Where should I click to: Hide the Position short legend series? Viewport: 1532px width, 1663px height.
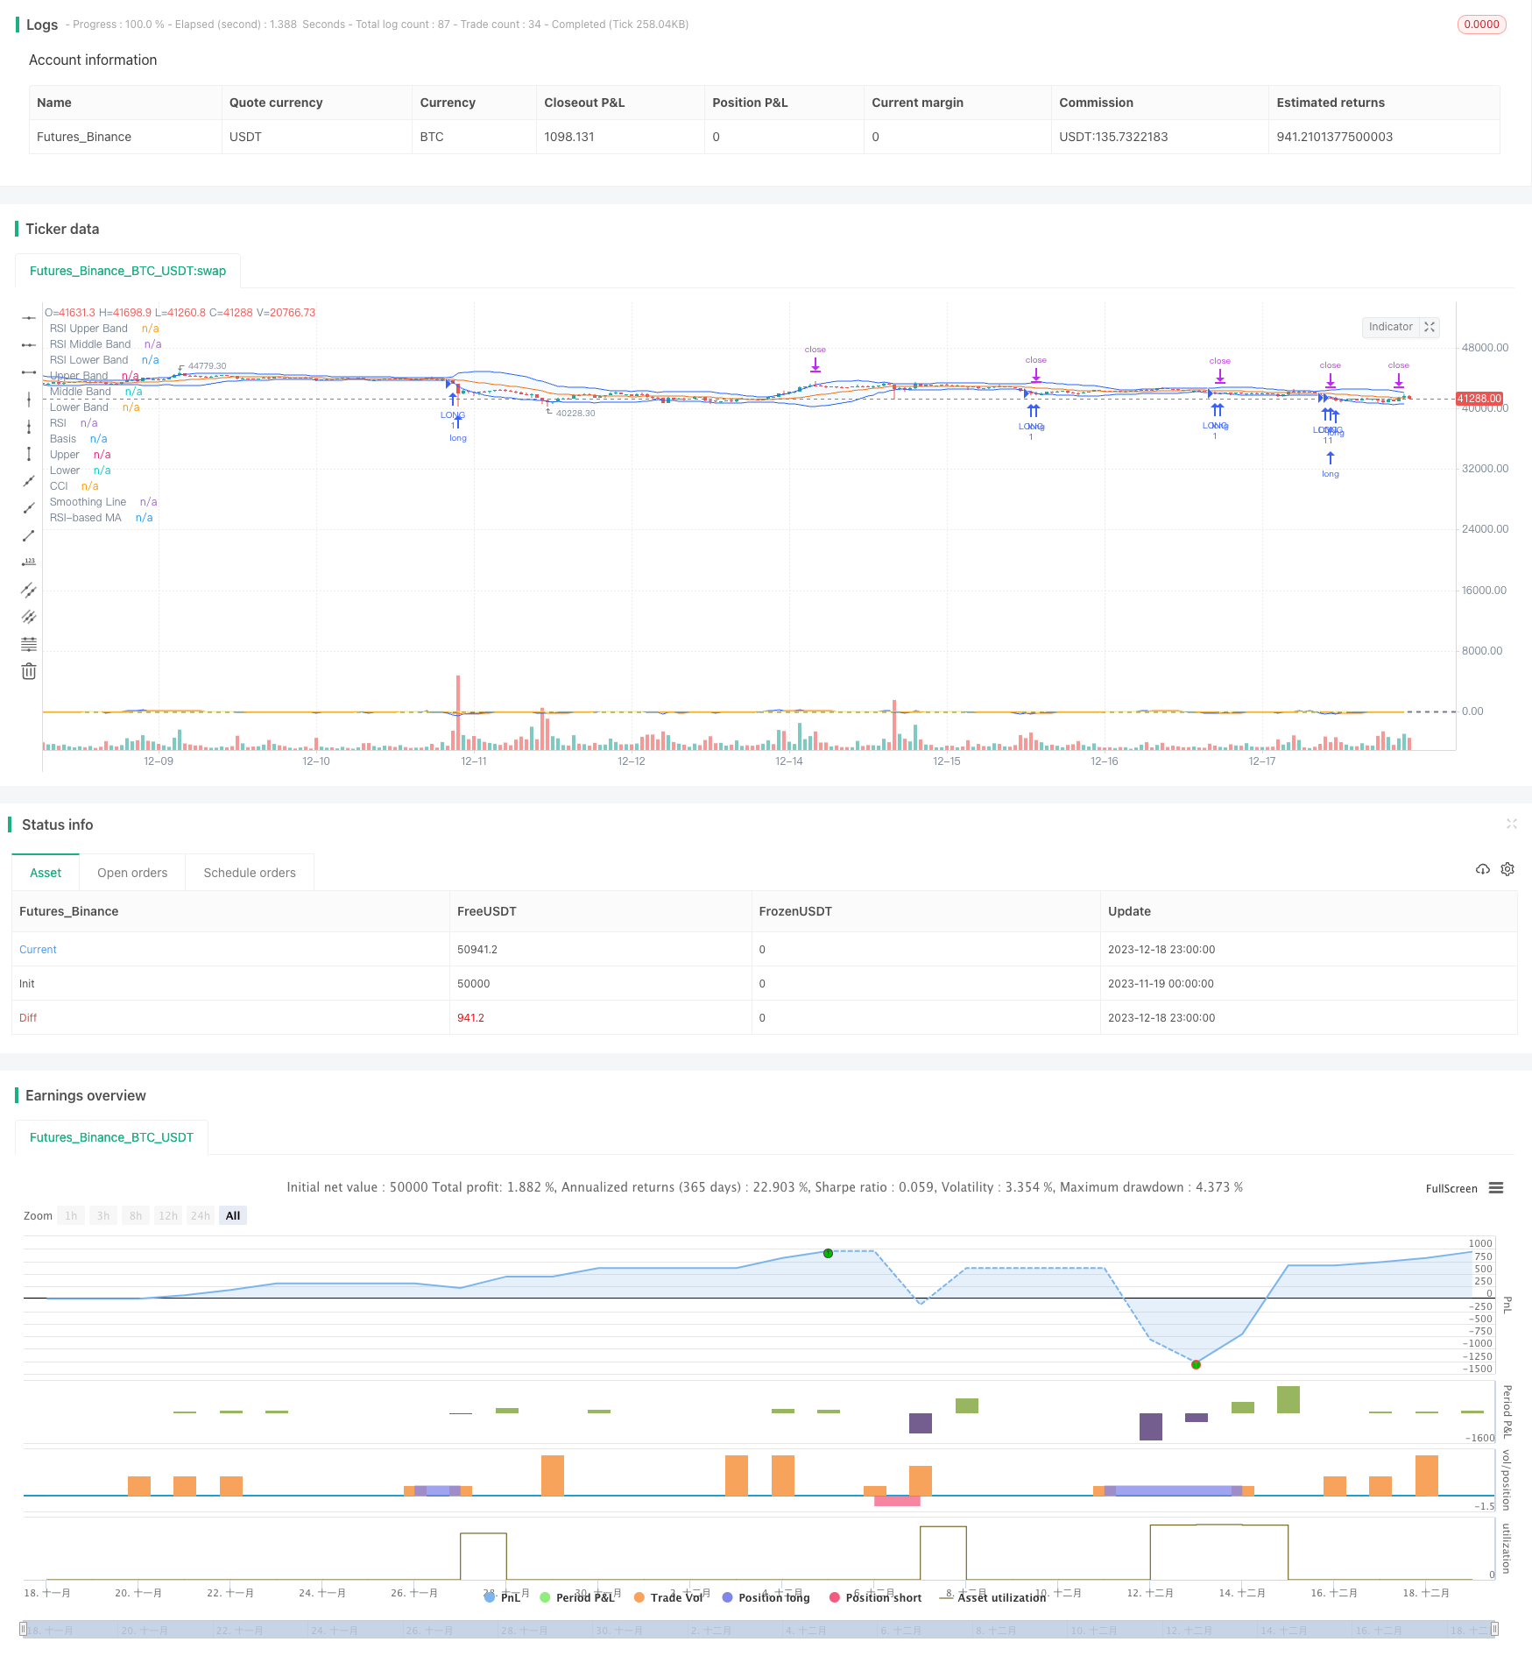click(875, 1597)
